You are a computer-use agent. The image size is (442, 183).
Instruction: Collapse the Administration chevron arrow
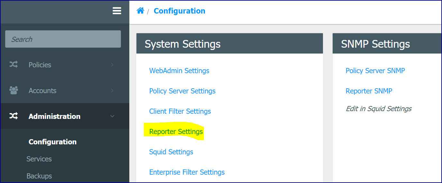tap(112, 116)
